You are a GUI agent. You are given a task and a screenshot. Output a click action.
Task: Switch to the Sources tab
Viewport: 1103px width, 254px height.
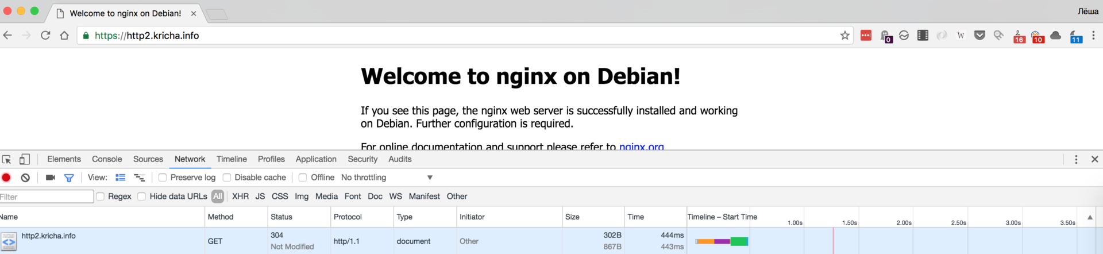click(x=148, y=159)
